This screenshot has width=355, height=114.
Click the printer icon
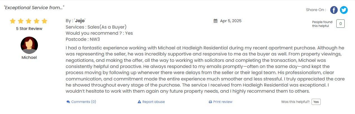click(210, 102)
